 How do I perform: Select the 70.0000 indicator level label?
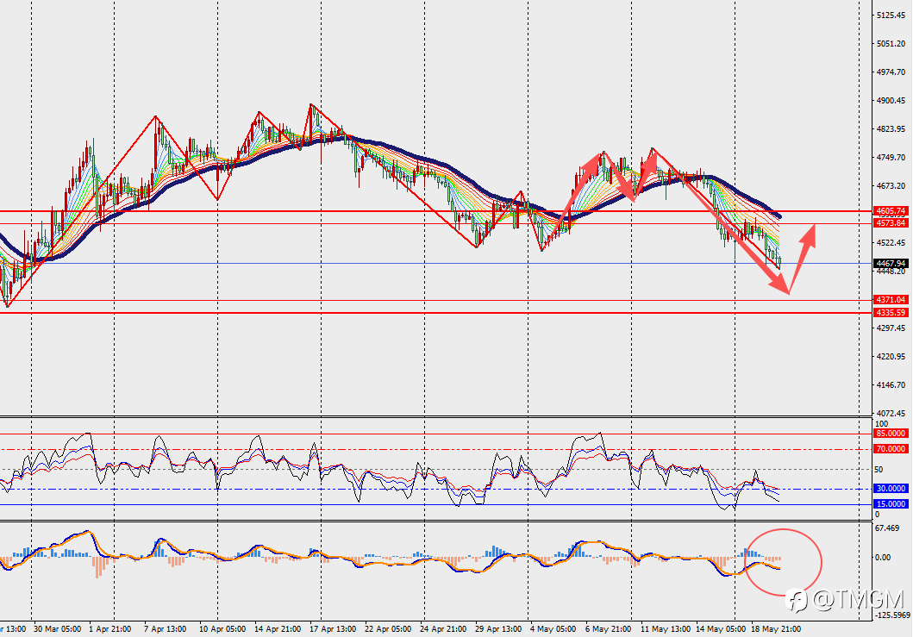point(891,449)
